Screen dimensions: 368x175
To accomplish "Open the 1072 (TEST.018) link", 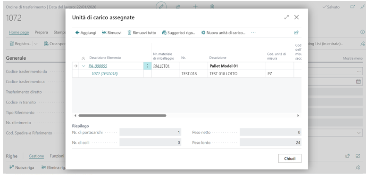I will click(104, 74).
